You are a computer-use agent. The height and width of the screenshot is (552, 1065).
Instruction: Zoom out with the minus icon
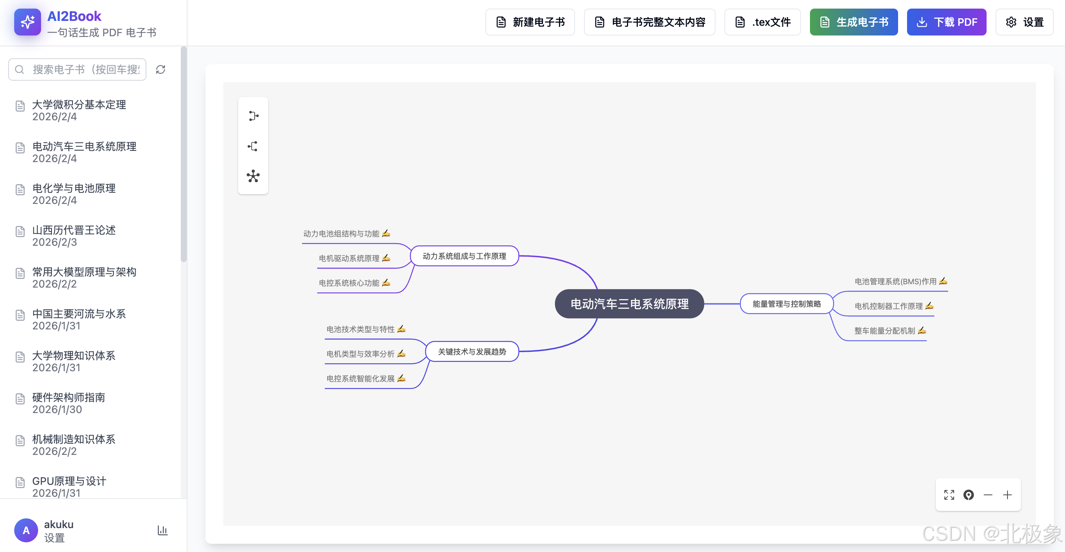[988, 494]
